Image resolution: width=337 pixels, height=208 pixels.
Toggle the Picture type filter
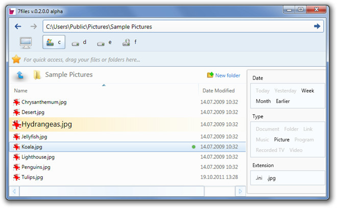coord(281,140)
